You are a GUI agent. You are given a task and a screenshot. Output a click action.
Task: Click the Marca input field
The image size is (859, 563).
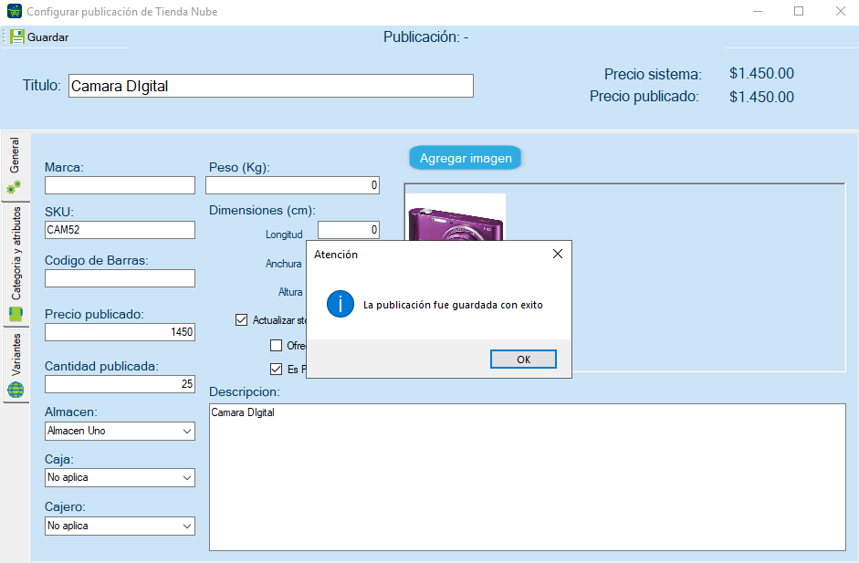click(120, 185)
